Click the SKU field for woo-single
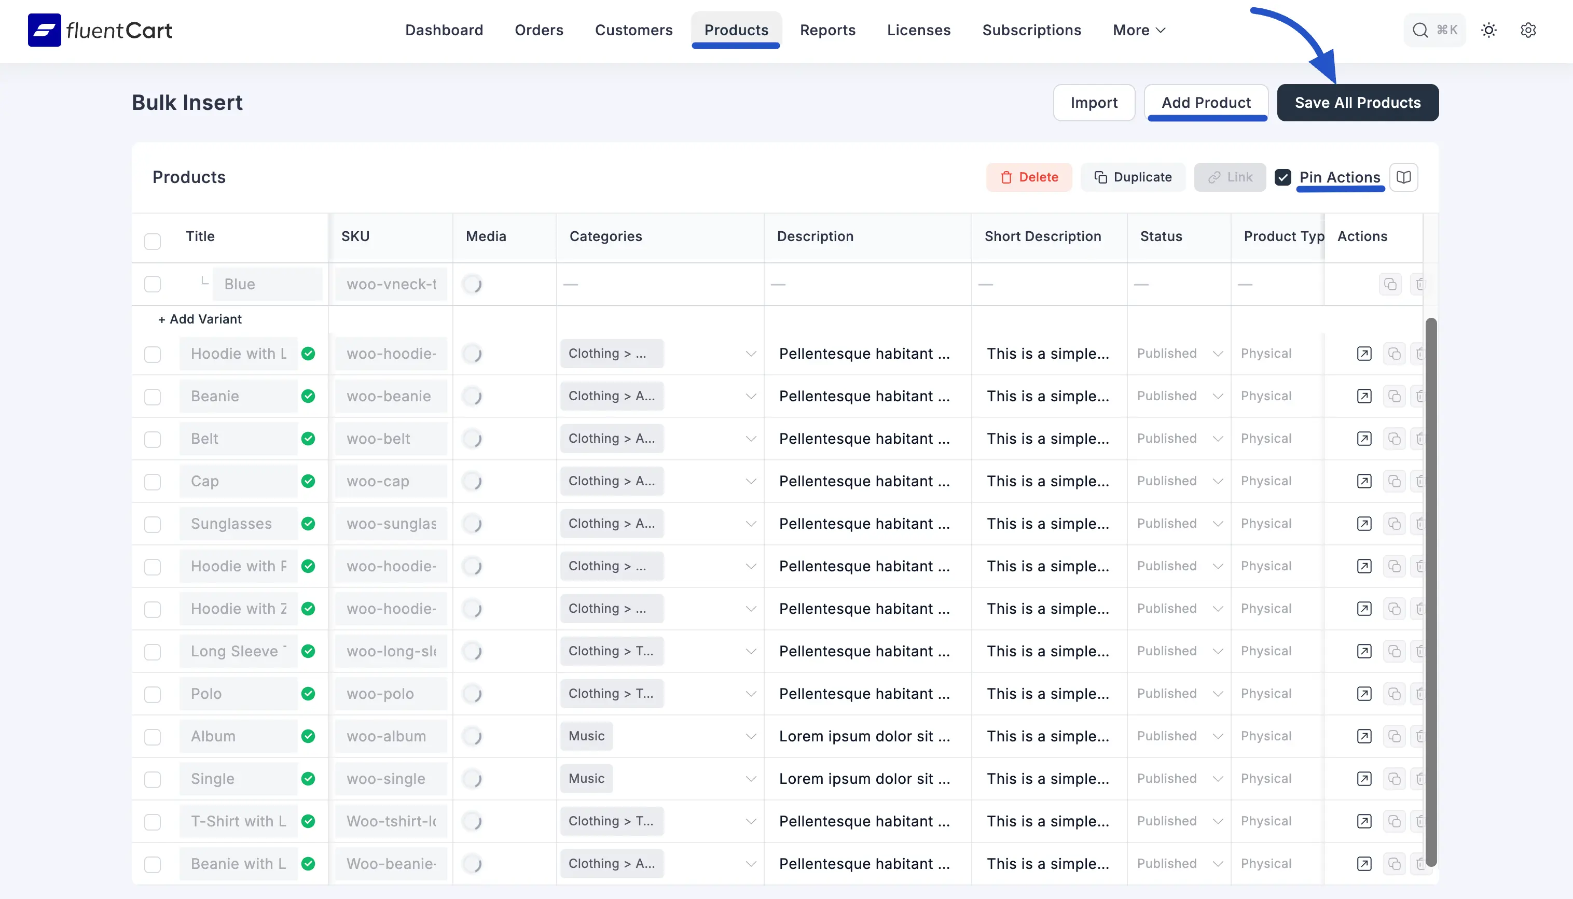The height and width of the screenshot is (899, 1573). coord(391,779)
